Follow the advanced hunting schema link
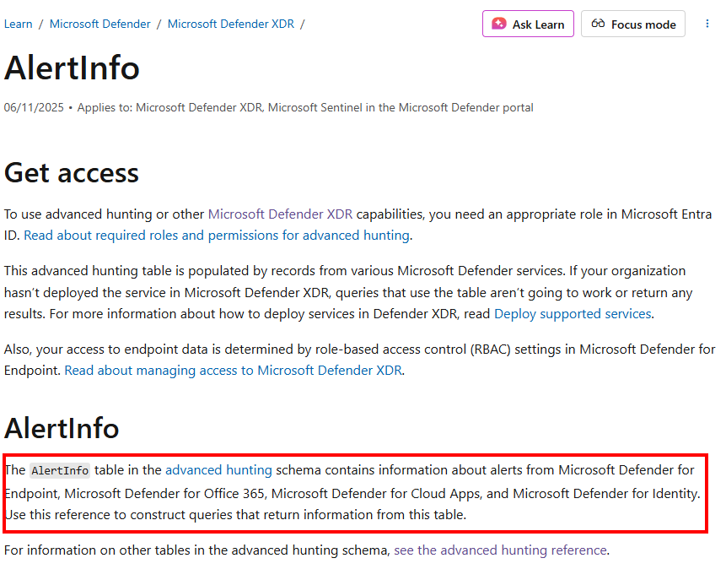Image resolution: width=726 pixels, height=569 pixels. [218, 470]
